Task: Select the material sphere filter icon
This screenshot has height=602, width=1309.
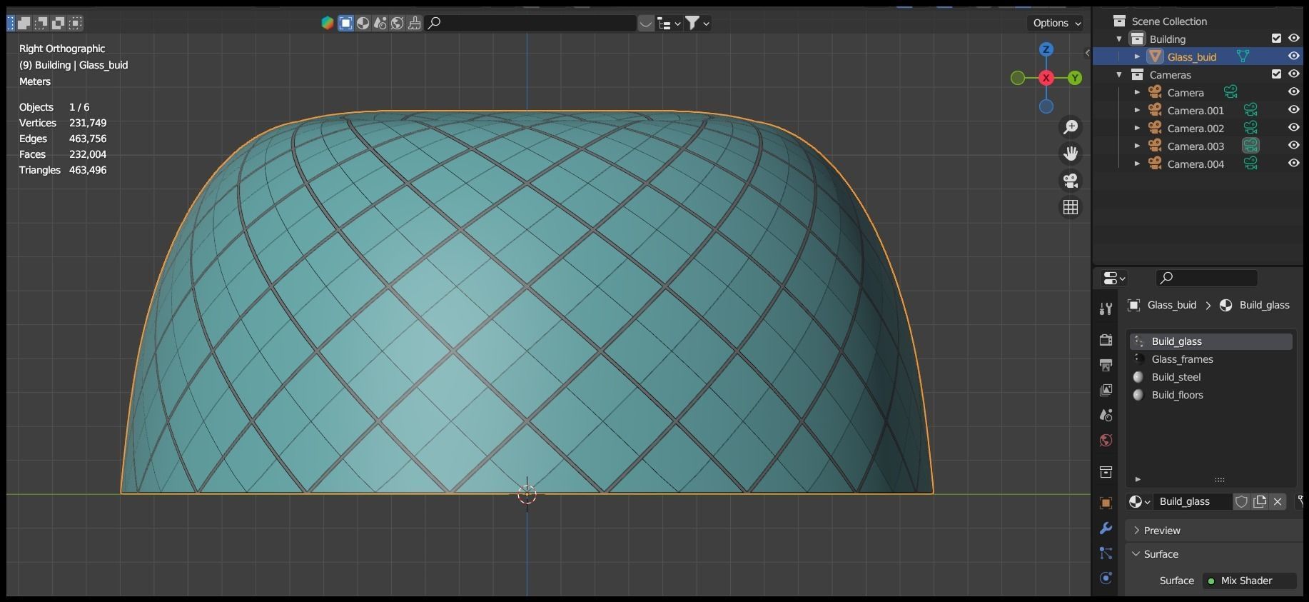Action: tap(363, 24)
